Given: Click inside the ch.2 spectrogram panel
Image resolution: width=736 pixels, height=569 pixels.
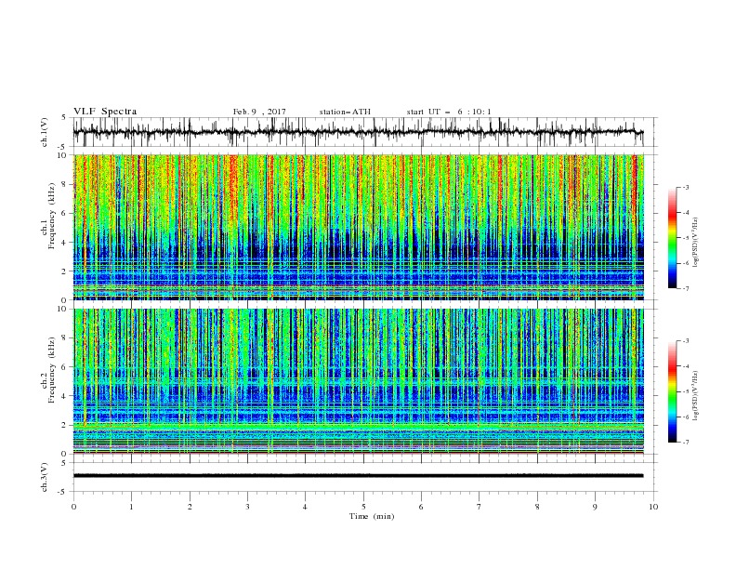Looking at the screenshot, I should tap(359, 381).
